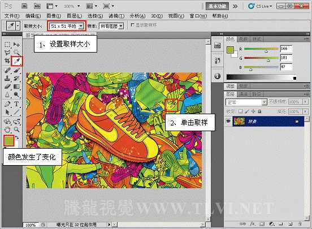Select the Dodge tool
The width and height of the screenshot is (312, 229).
pos(16,94)
